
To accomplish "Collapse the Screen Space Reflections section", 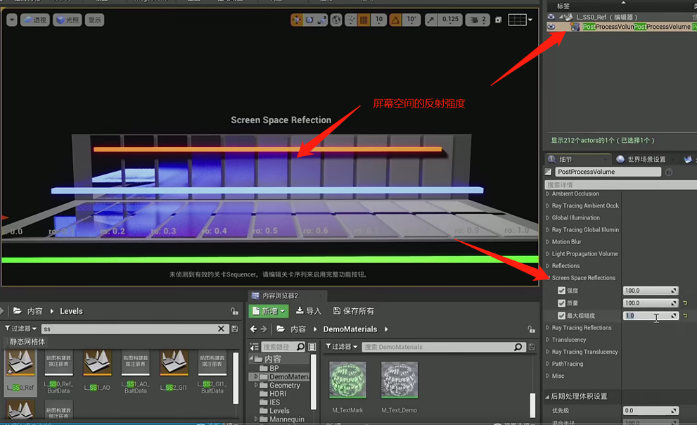I will pyautogui.click(x=549, y=278).
